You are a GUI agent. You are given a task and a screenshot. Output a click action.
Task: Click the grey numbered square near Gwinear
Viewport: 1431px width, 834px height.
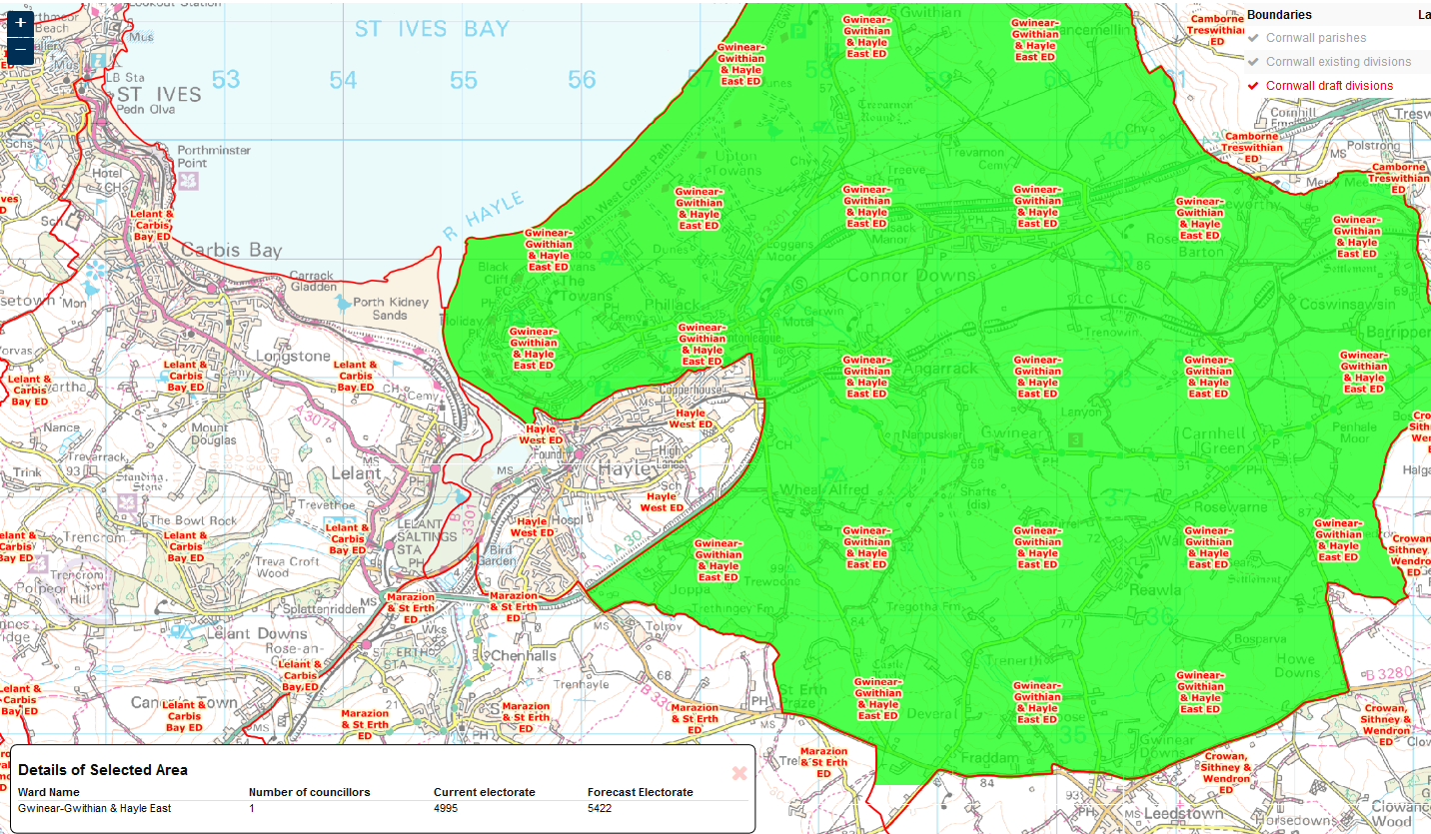click(1075, 439)
